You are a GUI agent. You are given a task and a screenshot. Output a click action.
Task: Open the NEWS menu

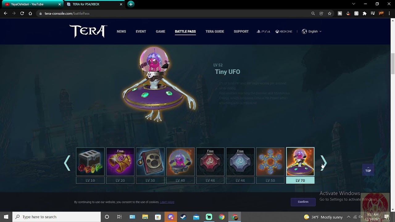tap(121, 31)
